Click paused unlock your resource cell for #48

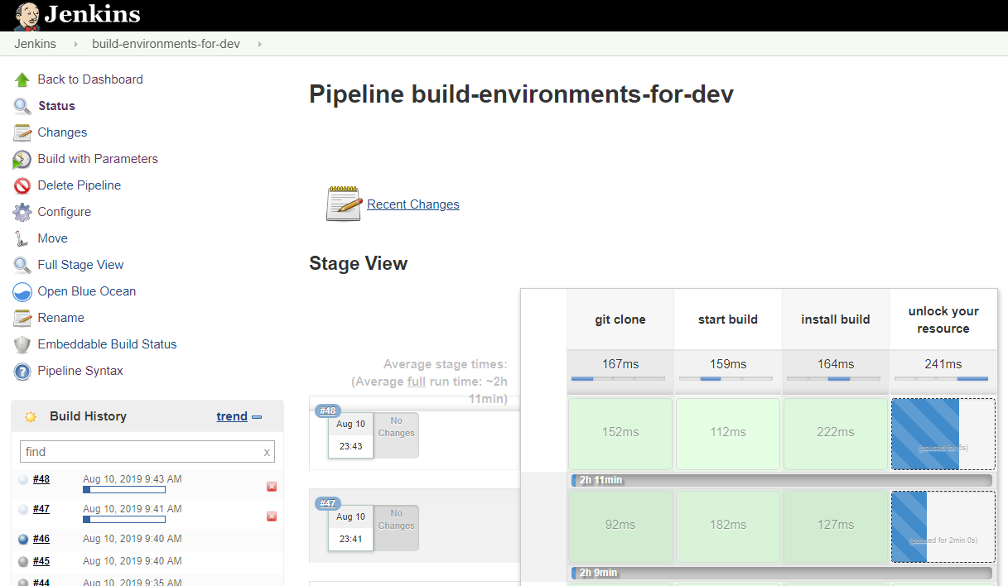943,434
